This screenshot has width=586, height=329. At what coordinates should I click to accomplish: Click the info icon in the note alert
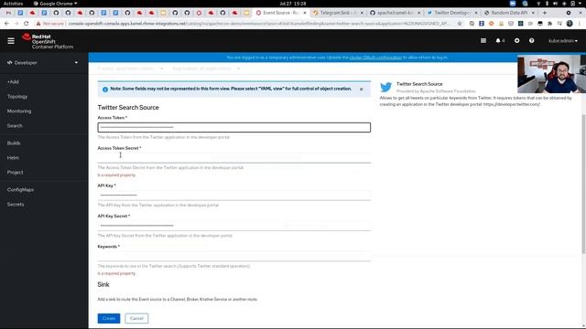105,90
